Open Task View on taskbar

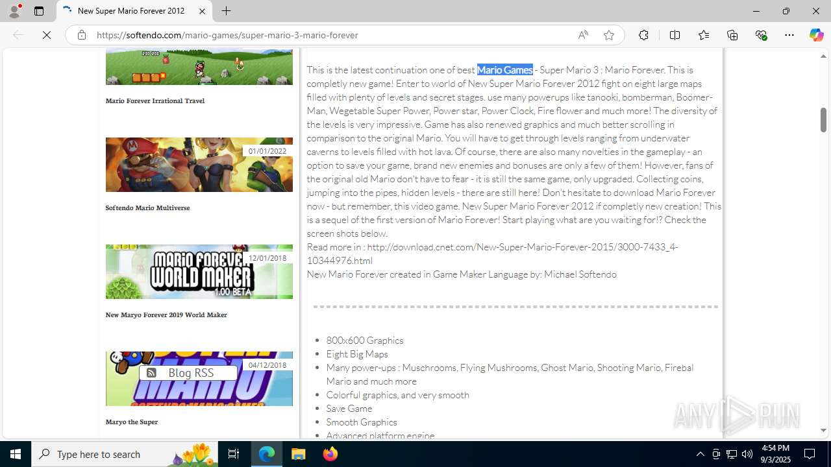point(234,454)
